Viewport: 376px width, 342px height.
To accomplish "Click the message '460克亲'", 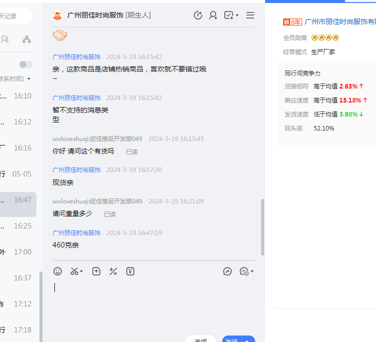I will pos(65,245).
